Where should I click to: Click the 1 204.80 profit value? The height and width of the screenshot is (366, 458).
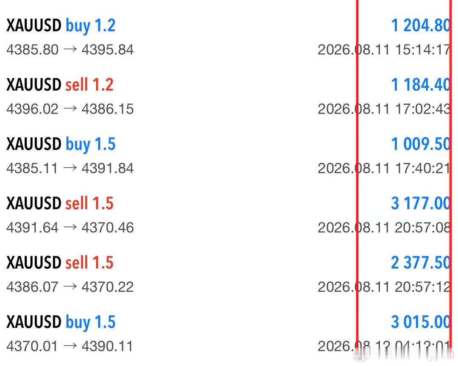(x=421, y=25)
